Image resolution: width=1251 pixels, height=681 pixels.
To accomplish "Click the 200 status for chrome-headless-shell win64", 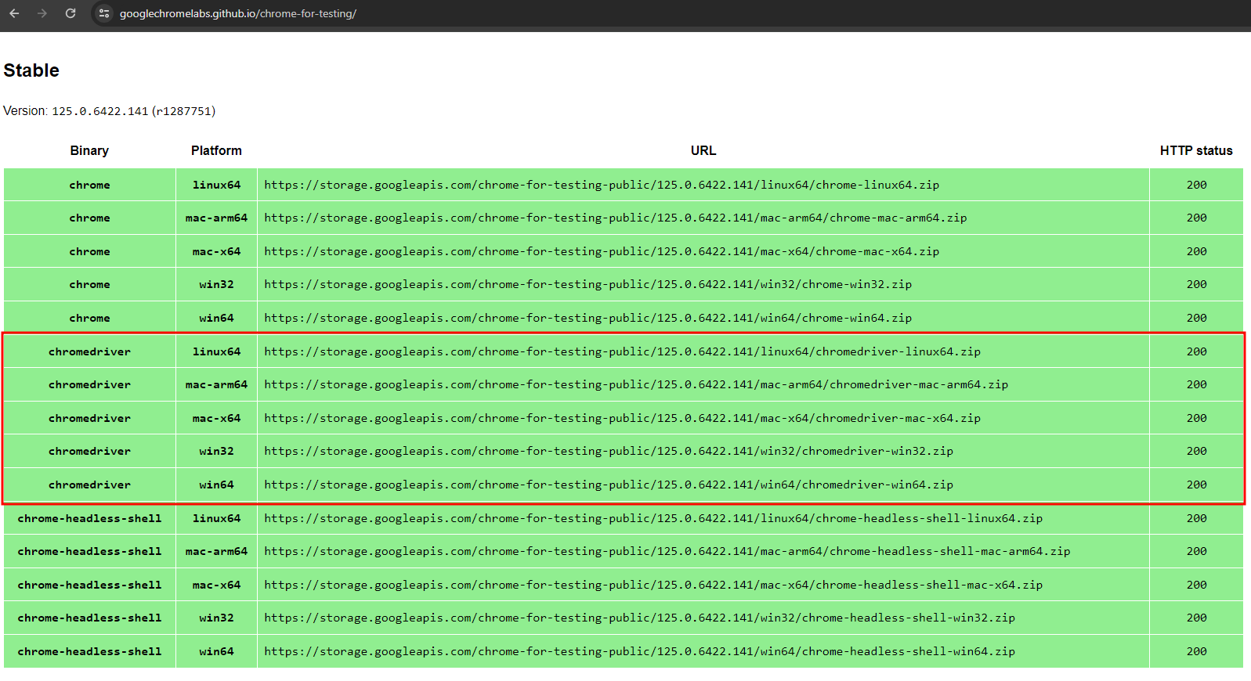I will (1196, 651).
